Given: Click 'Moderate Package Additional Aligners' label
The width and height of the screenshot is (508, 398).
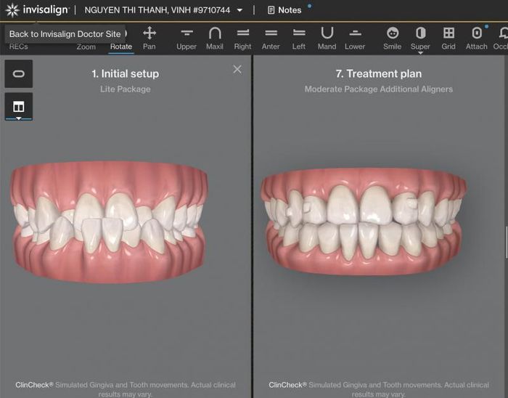Looking at the screenshot, I should point(379,89).
